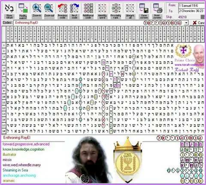Image resolution: width=206 pixels, height=185 pixels.
Task: Click the Codes field reading Enthroning RayEl
Action: pos(99,23)
